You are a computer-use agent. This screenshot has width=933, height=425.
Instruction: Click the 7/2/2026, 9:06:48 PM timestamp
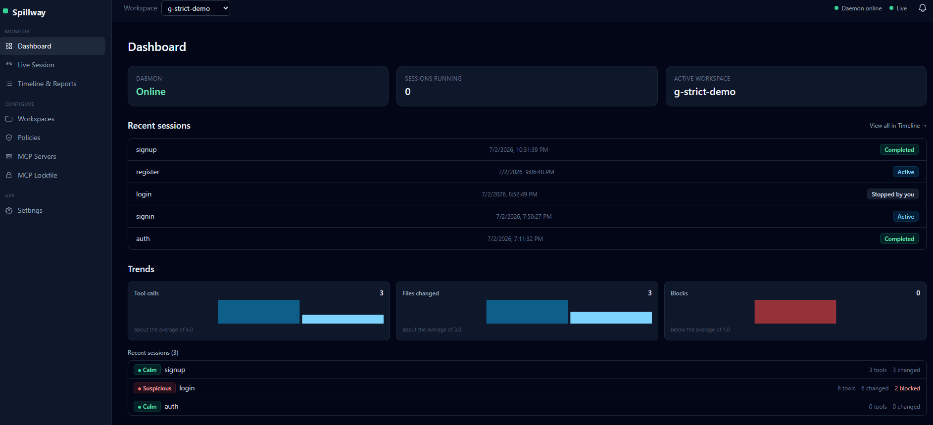(526, 172)
